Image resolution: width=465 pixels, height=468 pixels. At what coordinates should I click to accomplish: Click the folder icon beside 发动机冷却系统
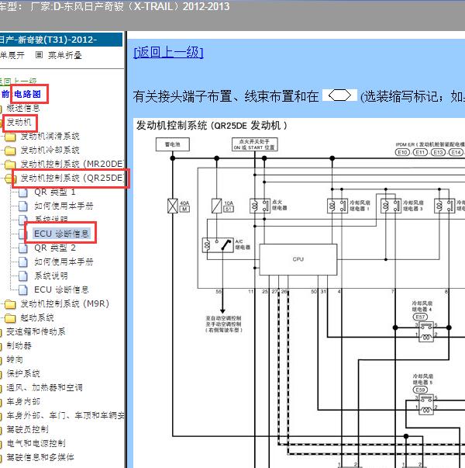pyautogui.click(x=10, y=151)
